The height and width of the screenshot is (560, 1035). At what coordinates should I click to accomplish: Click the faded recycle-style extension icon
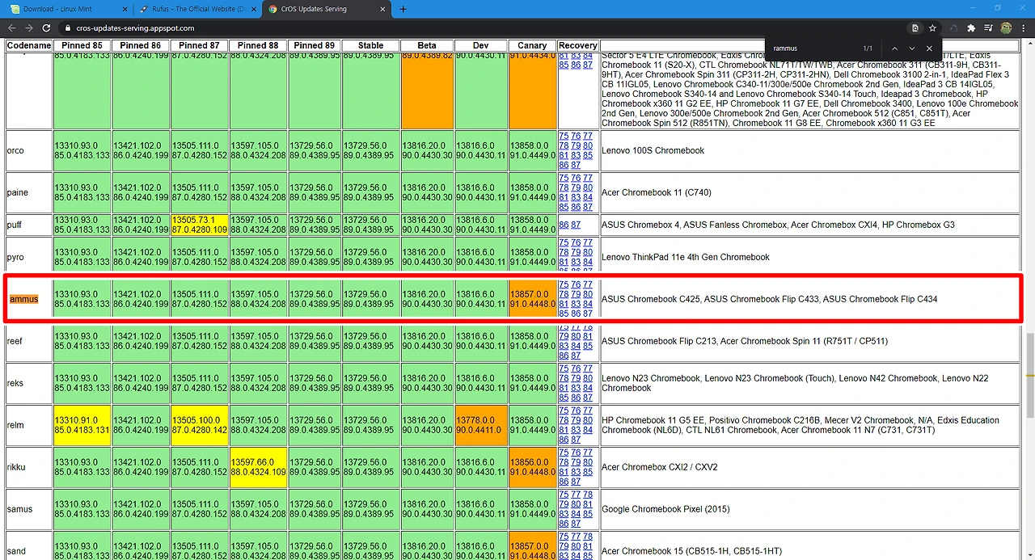(x=953, y=27)
